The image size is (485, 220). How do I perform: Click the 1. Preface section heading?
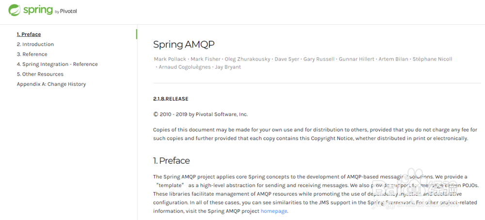(171, 161)
